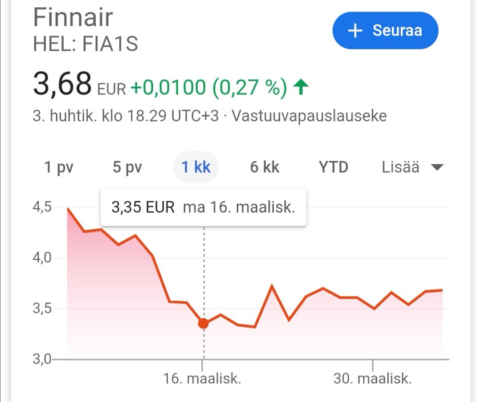The image size is (481, 402).
Task: Choose the 1 kk range tab
Action: coord(196,167)
